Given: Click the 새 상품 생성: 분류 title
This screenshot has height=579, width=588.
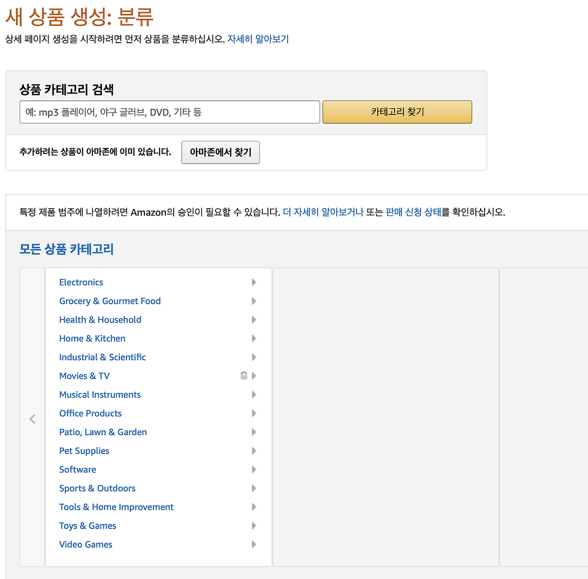Looking at the screenshot, I should (79, 17).
